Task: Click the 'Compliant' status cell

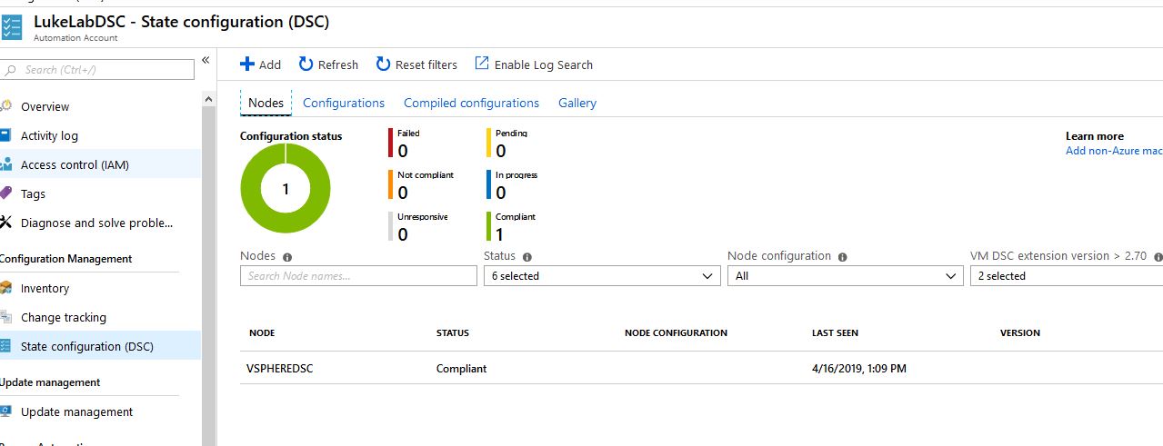Action: click(x=461, y=369)
